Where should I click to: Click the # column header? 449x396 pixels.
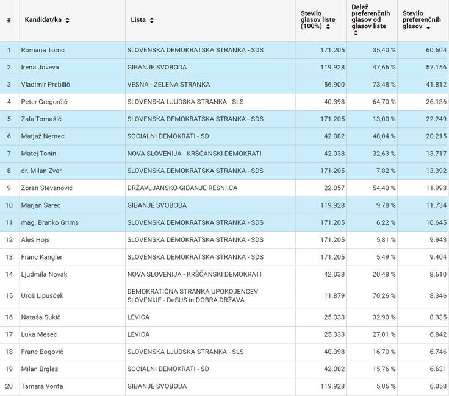(9, 20)
